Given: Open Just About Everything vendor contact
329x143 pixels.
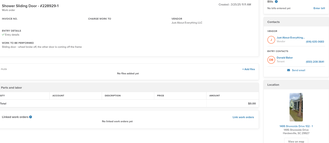Looking at the screenshot, I should click(291, 38).
